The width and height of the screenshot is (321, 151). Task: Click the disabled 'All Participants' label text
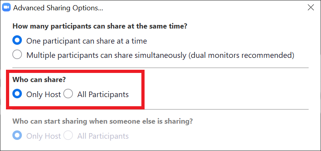pos(103,136)
